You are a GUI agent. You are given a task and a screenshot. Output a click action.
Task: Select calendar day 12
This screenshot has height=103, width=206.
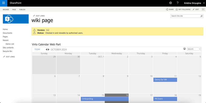(x=189, y=84)
